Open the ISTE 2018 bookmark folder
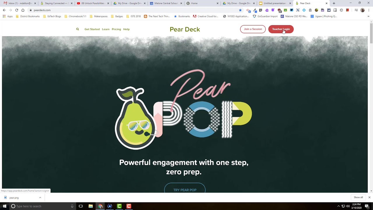This screenshot has width=373, height=210. 133,16
